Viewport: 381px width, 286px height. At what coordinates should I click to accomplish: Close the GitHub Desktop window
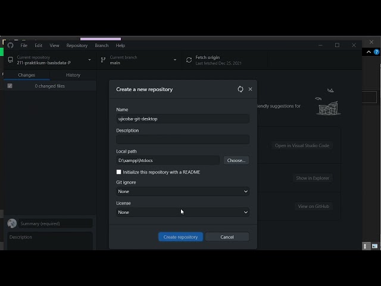[354, 45]
